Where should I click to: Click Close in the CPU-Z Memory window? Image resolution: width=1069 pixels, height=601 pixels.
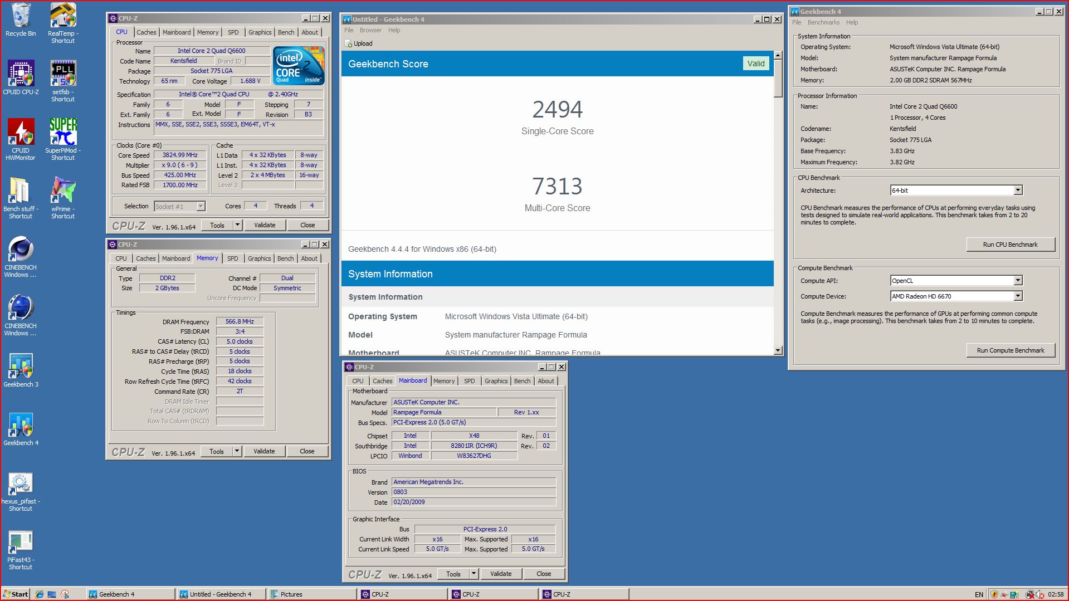pos(307,451)
